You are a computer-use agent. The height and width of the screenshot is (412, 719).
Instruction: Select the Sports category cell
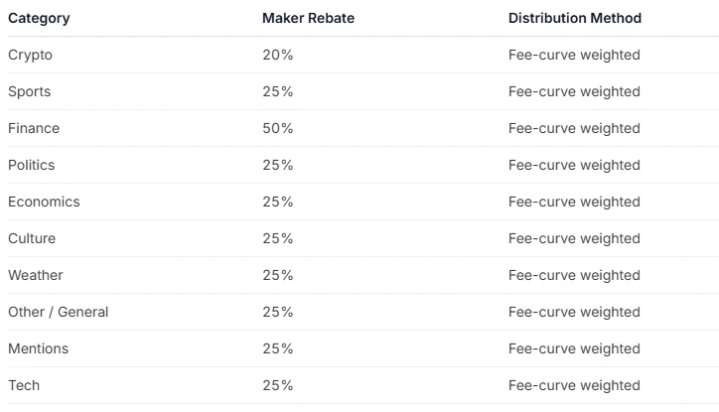click(x=29, y=91)
